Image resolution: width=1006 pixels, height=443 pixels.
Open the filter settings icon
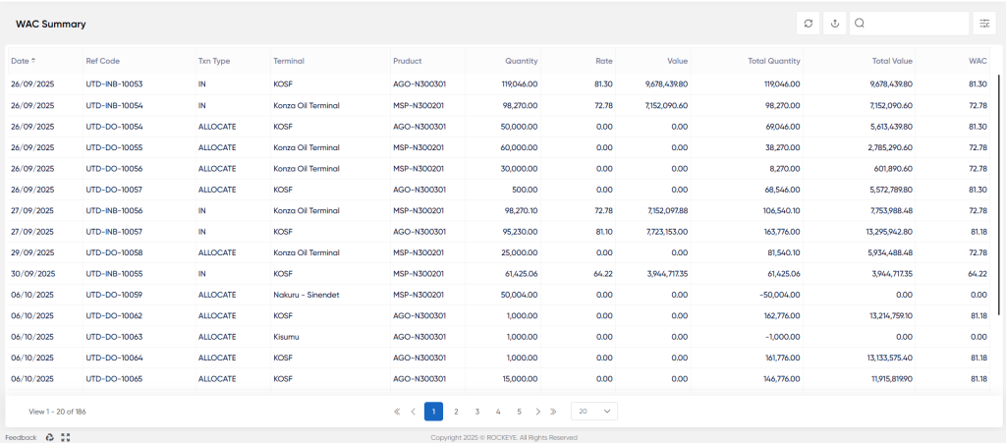click(x=984, y=24)
